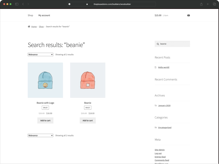This screenshot has height=164, width=219.
Task: Open the bottom Relevance sort dropdown
Action: pos(40,135)
